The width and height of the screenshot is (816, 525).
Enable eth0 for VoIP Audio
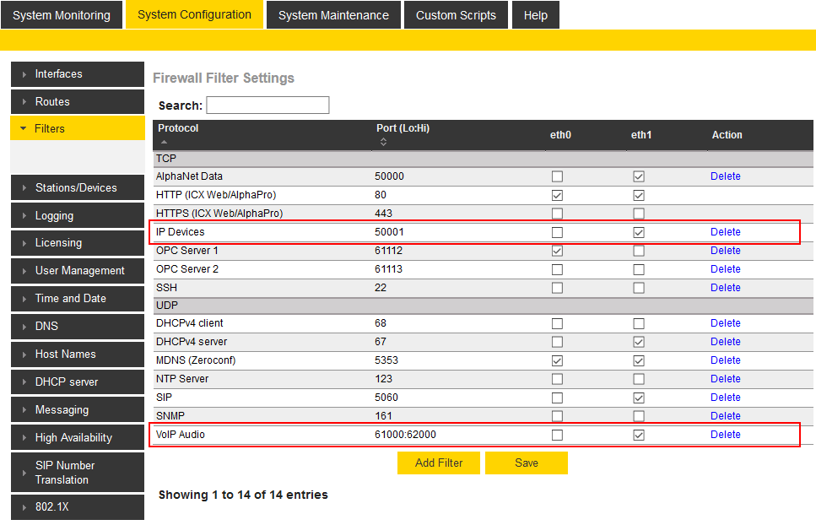click(557, 435)
